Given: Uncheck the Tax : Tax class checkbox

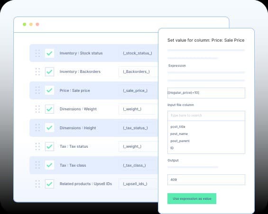Looking at the screenshot, I should (49, 165).
